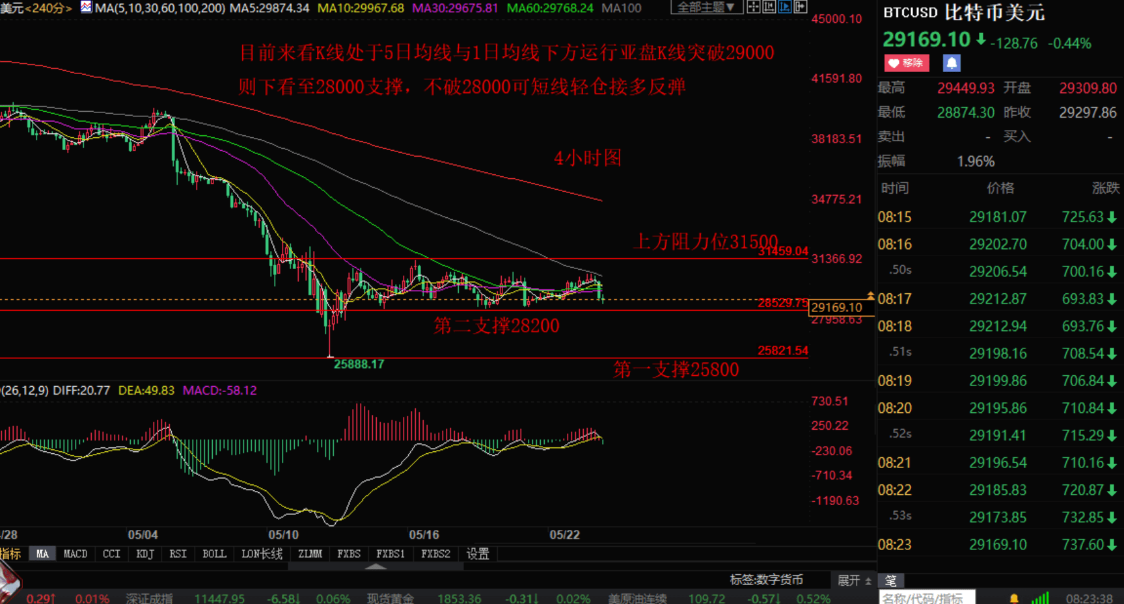
Task: Select the 笔 pen drawing tool
Action: 892,581
